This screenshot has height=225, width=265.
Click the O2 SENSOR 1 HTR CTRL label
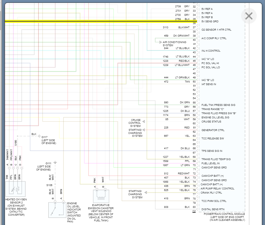point(216,30)
